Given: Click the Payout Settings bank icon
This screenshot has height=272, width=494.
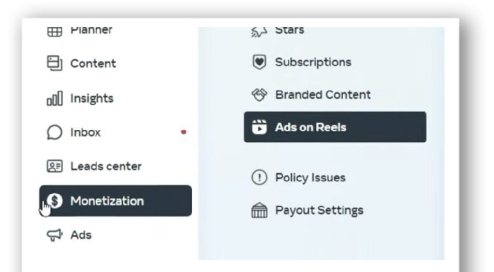Looking at the screenshot, I should click(x=260, y=211).
